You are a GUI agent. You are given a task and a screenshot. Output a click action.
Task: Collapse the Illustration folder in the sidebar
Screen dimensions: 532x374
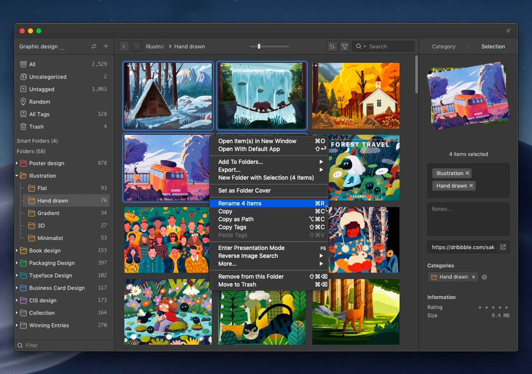click(x=17, y=176)
